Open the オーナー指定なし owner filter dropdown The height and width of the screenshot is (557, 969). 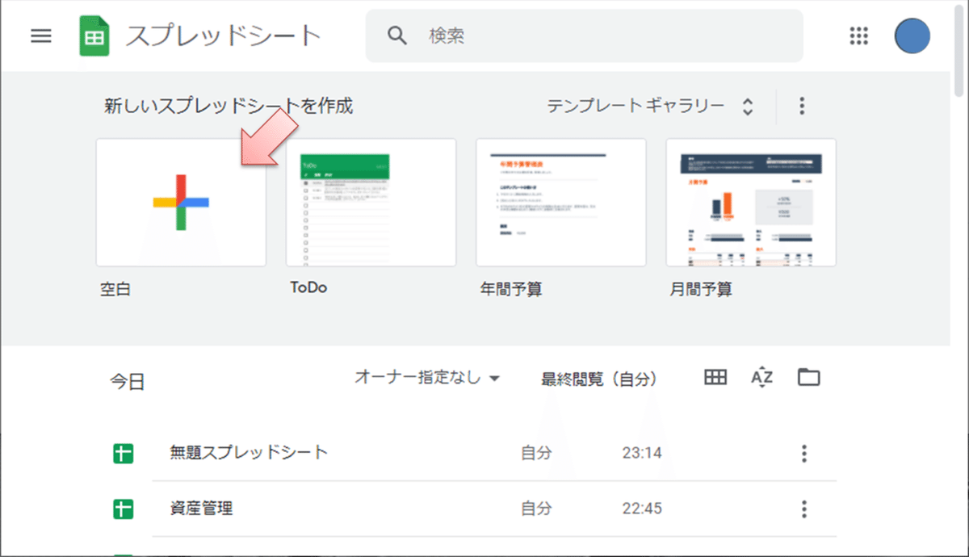tap(428, 378)
